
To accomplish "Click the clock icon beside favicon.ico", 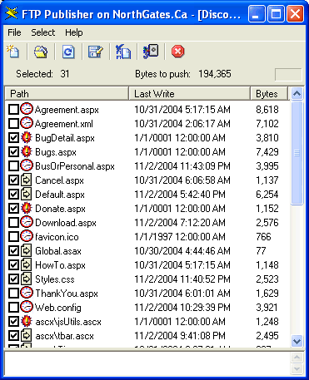I will [27, 236].
